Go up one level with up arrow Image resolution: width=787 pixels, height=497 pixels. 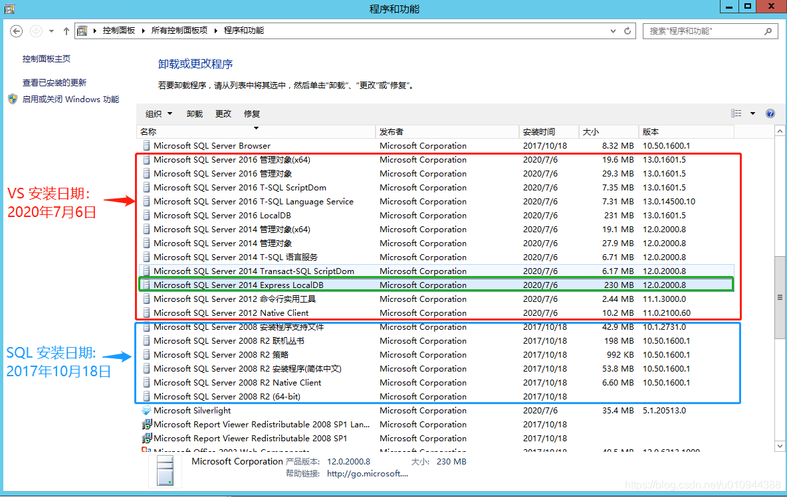(66, 31)
